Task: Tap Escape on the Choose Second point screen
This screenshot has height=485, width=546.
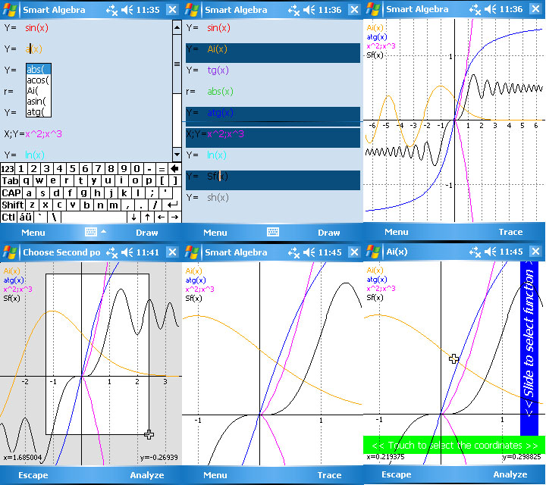Action: click(33, 475)
